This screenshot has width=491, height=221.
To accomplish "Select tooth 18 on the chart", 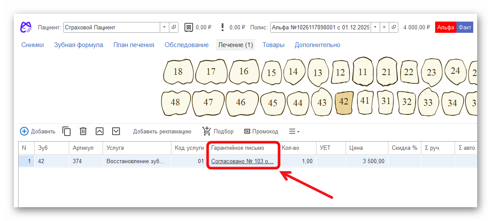I will [x=178, y=72].
